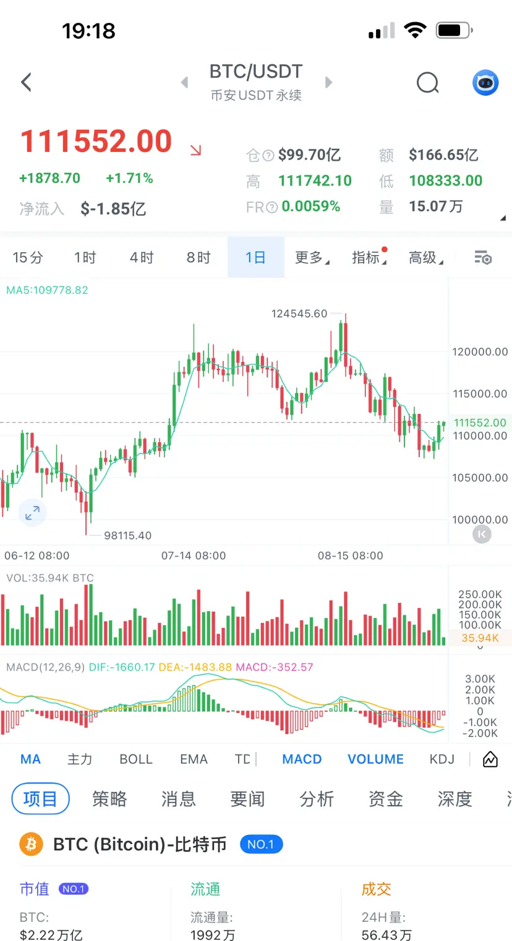Tap the NO.1 badge beside 比特币

click(x=261, y=845)
